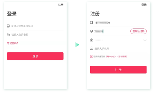This screenshot has width=154, height=92.
Task: Switch to 登录 from register screen top
Action: (144, 5)
